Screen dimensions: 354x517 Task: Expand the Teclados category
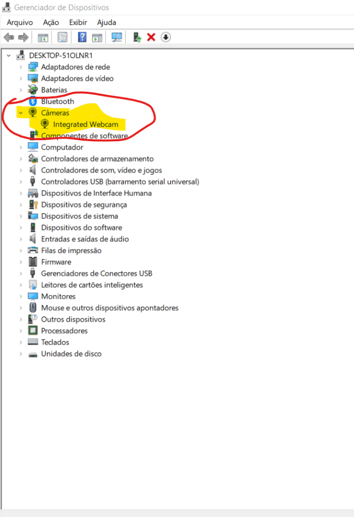(21, 342)
